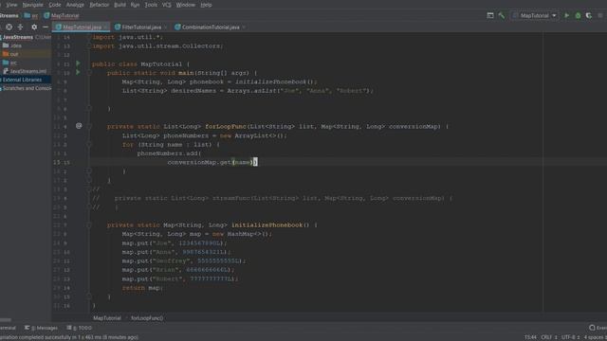Select Scratches and Consoles node
Image resolution: width=607 pixels, height=341 pixels.
26,88
